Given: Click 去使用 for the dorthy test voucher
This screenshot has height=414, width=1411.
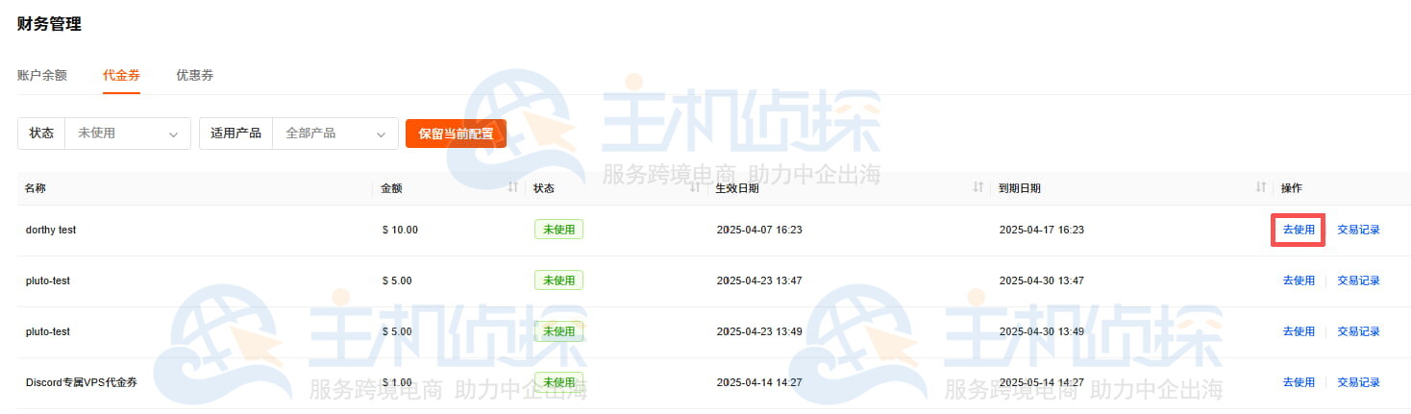Looking at the screenshot, I should pyautogui.click(x=1299, y=230).
